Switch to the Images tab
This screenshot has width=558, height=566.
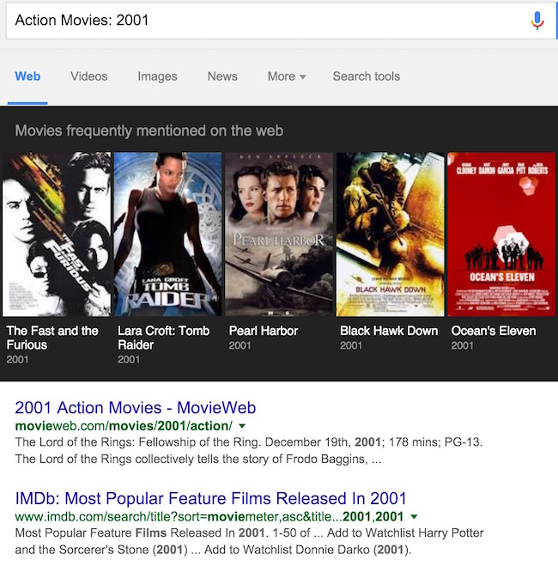click(x=157, y=76)
